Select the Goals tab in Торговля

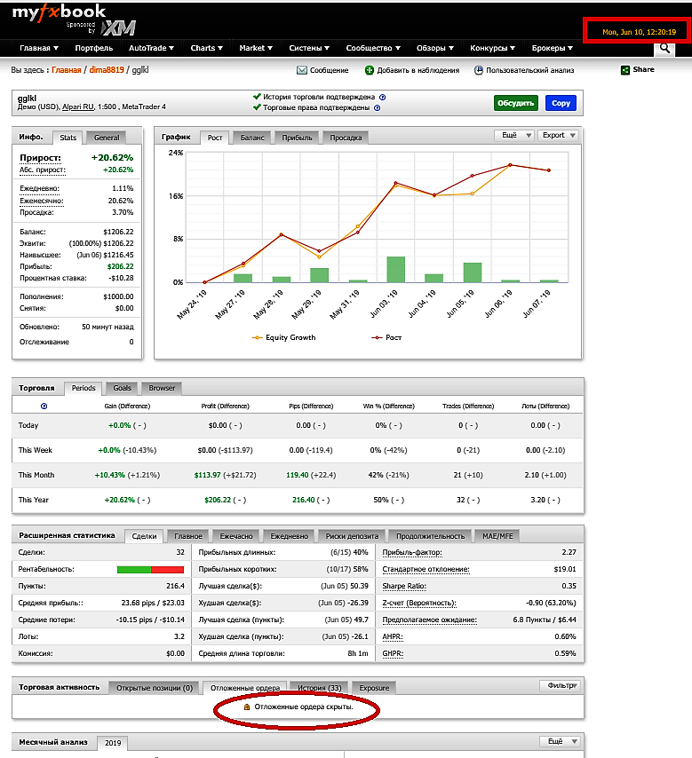[122, 388]
